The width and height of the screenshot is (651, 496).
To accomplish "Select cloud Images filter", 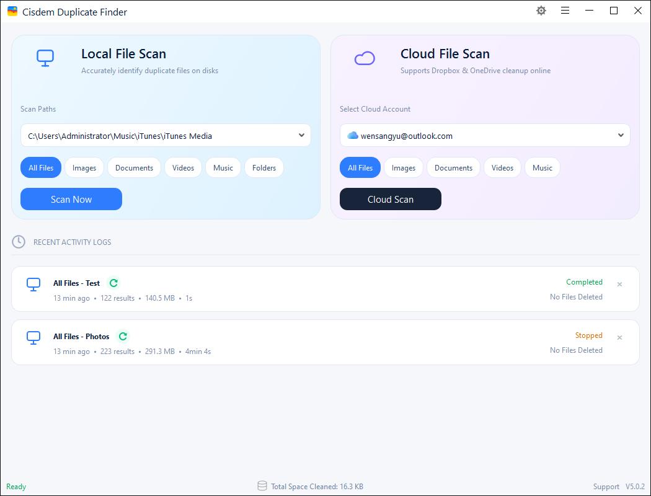I will (x=404, y=167).
